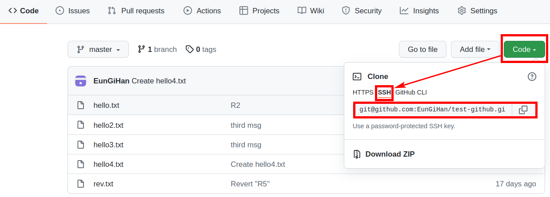Screen dimensions: 550x197
Task: Click the file icon beside hello.txt
Action: pyautogui.click(x=80, y=106)
